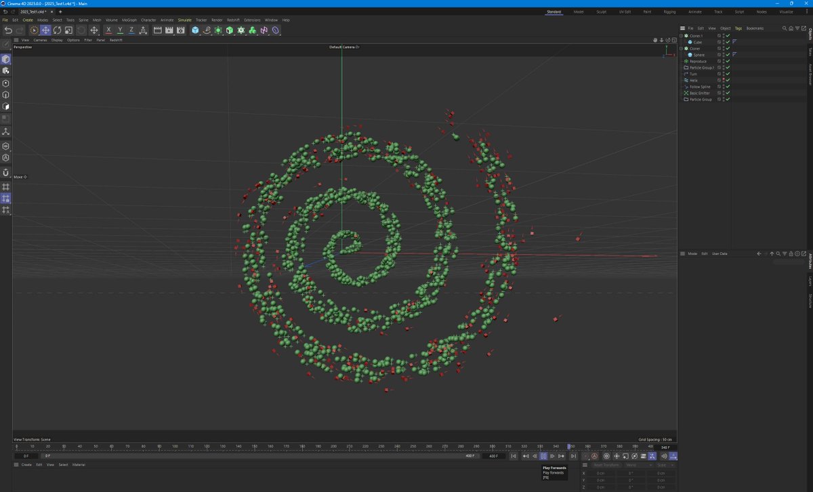
Task: Toggle Reproduce layer checkbox
Action: point(720,61)
